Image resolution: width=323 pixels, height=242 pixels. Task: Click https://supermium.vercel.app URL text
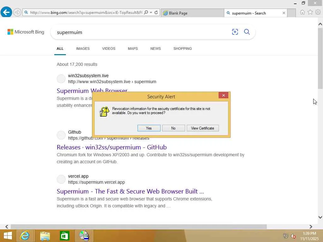click(x=97, y=182)
